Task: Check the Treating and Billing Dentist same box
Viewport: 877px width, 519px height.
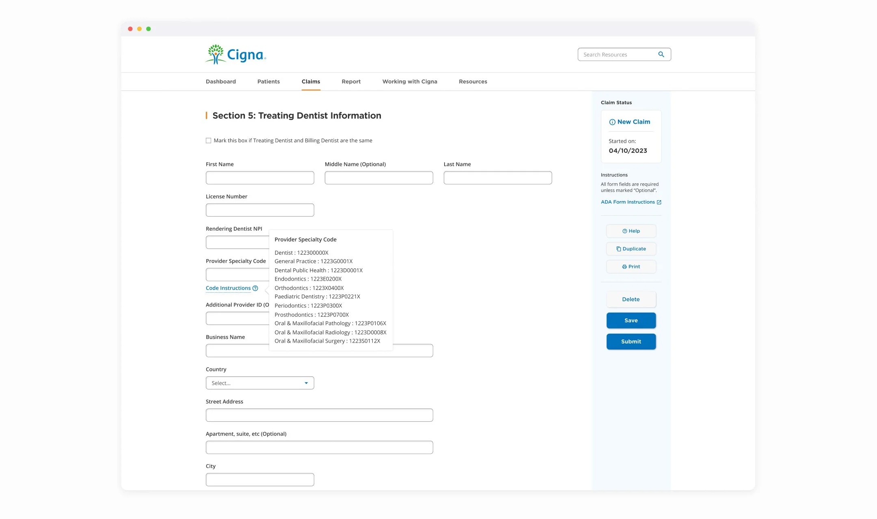Action: click(209, 141)
